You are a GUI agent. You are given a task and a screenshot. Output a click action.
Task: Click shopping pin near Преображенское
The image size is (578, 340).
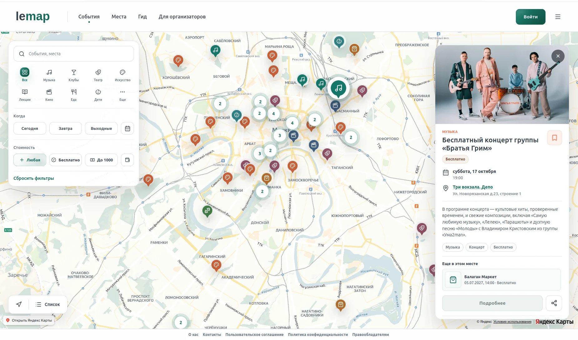pos(354,49)
